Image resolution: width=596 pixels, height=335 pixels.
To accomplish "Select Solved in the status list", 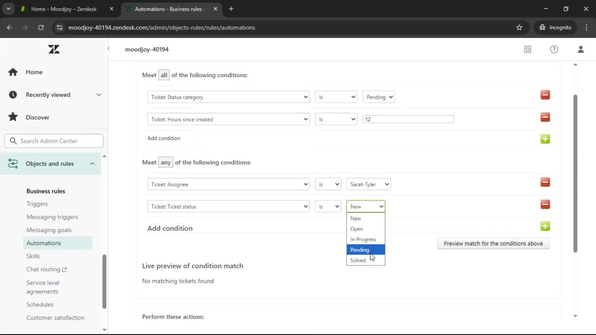I will 366,260.
